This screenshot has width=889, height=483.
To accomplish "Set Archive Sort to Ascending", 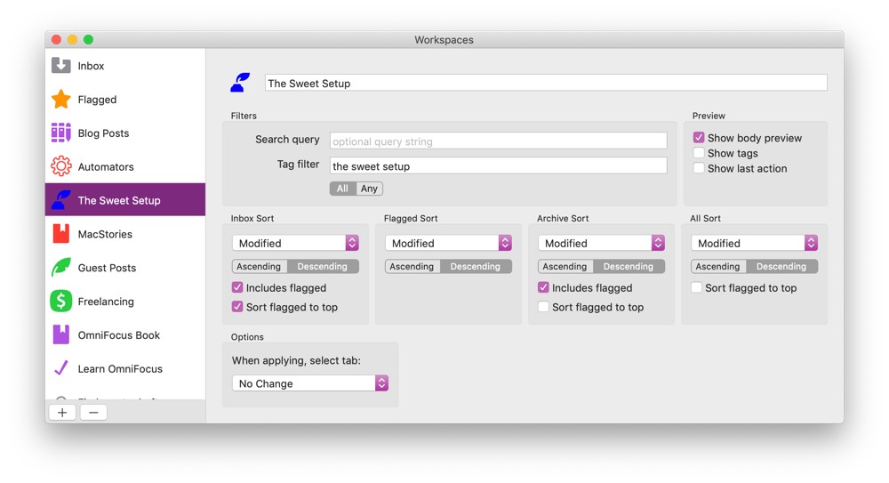I will tap(565, 266).
